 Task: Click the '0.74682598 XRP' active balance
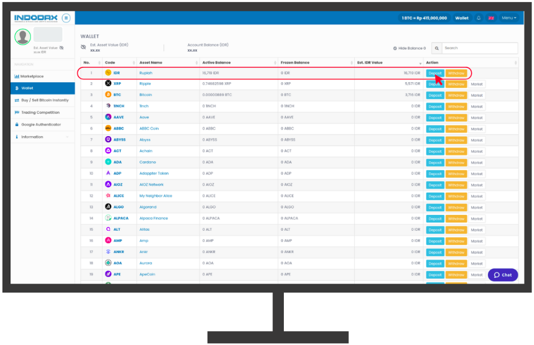[x=216, y=84]
